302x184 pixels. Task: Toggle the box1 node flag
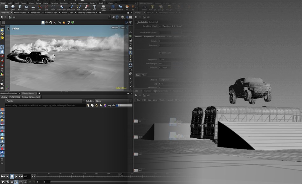(x=136, y=154)
